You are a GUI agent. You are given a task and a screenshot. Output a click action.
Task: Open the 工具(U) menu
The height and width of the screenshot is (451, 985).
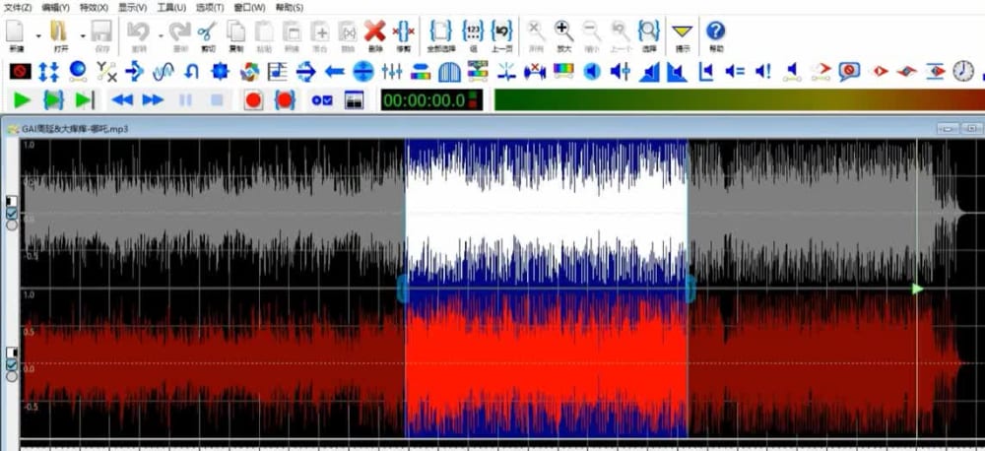(170, 8)
